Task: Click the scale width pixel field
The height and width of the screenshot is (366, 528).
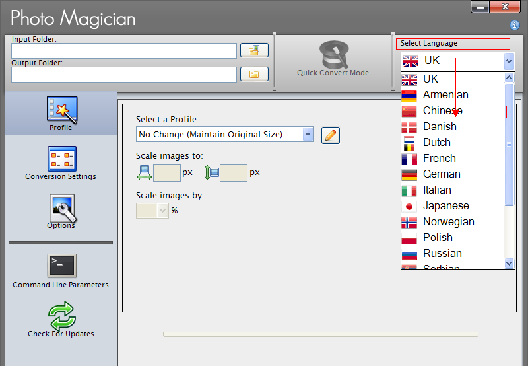Action: pos(166,173)
